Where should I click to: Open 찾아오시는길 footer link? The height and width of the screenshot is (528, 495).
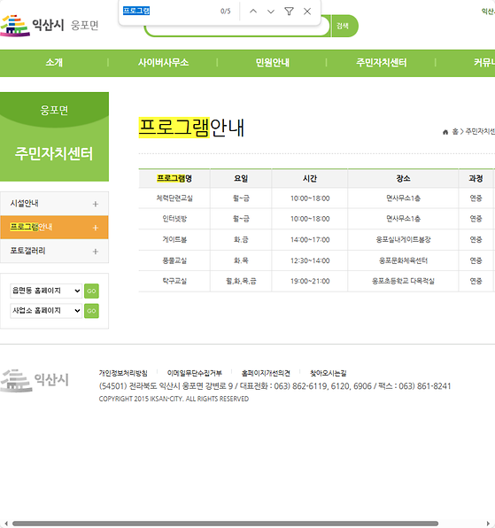click(x=329, y=373)
